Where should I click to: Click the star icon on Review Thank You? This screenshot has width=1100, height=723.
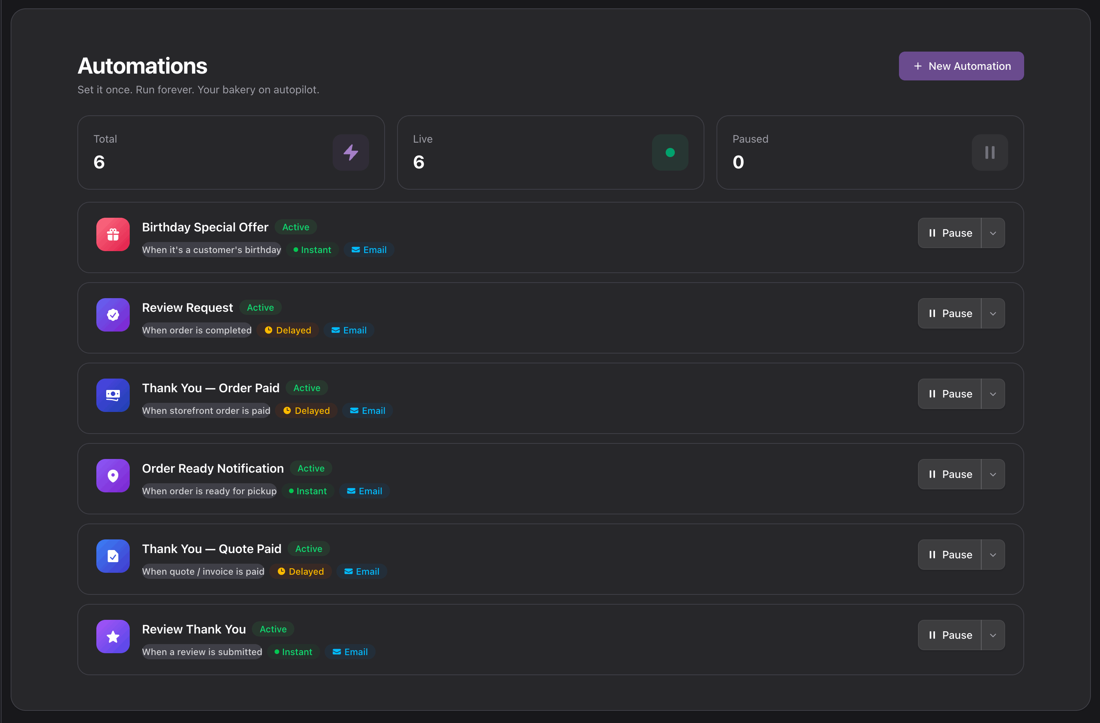point(113,637)
